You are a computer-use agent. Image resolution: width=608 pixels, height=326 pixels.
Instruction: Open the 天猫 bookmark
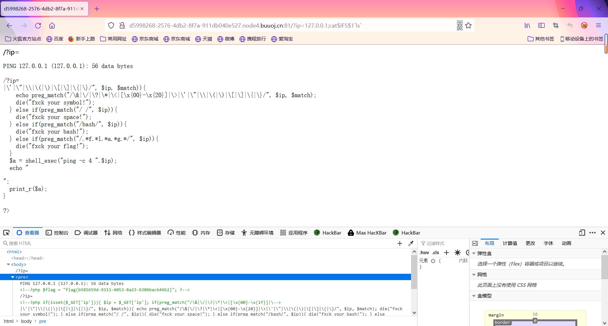pyautogui.click(x=204, y=39)
